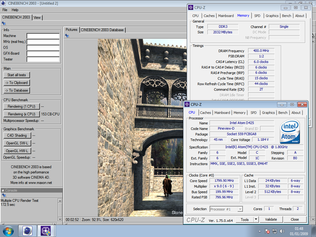Click the console scrollbar down arrow
Image resolution: width=316 pixels, height=237 pixels.
[x=60, y=219]
